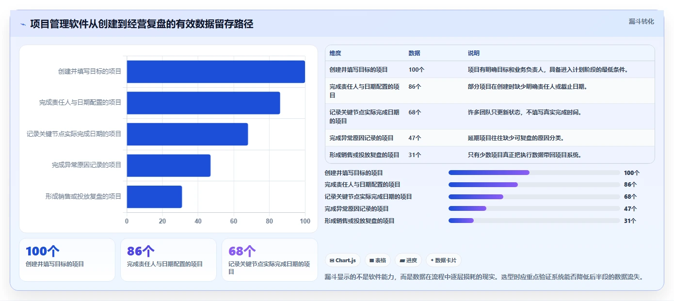Click the 31个 progress bar
Viewport: 674px width, 301px height.
point(534,221)
